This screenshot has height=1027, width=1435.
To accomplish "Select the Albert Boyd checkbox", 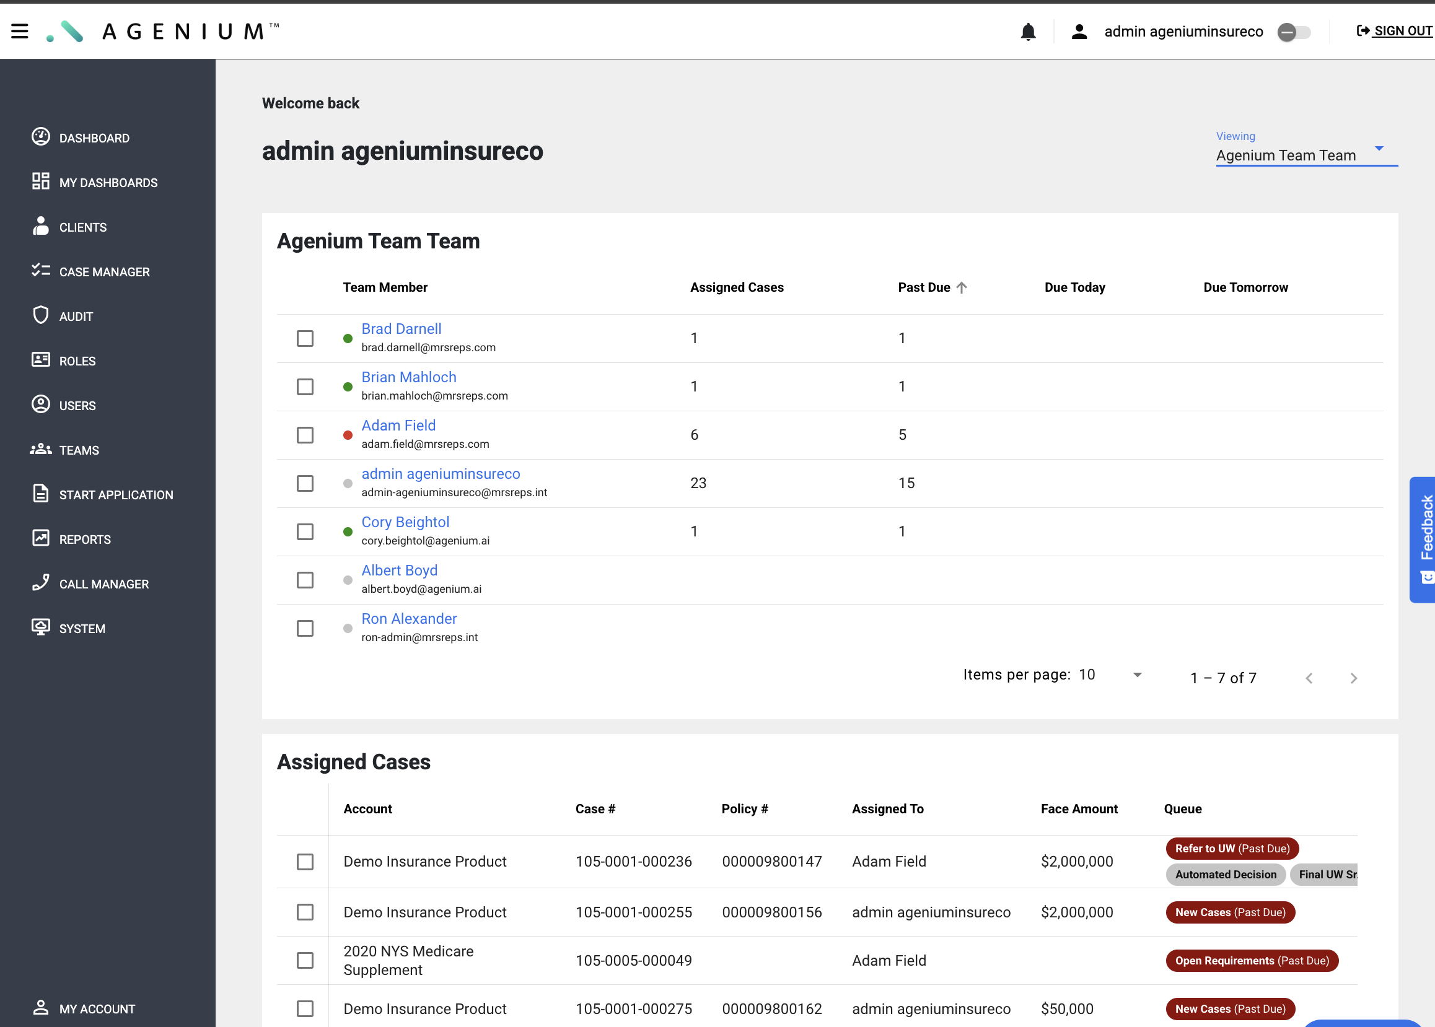I will click(x=305, y=580).
